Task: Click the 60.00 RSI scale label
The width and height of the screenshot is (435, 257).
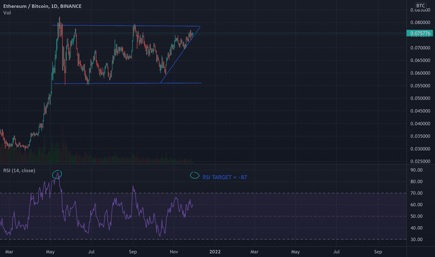Action: 416,205
